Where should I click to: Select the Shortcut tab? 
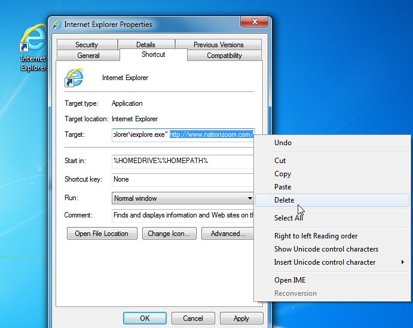(153, 54)
